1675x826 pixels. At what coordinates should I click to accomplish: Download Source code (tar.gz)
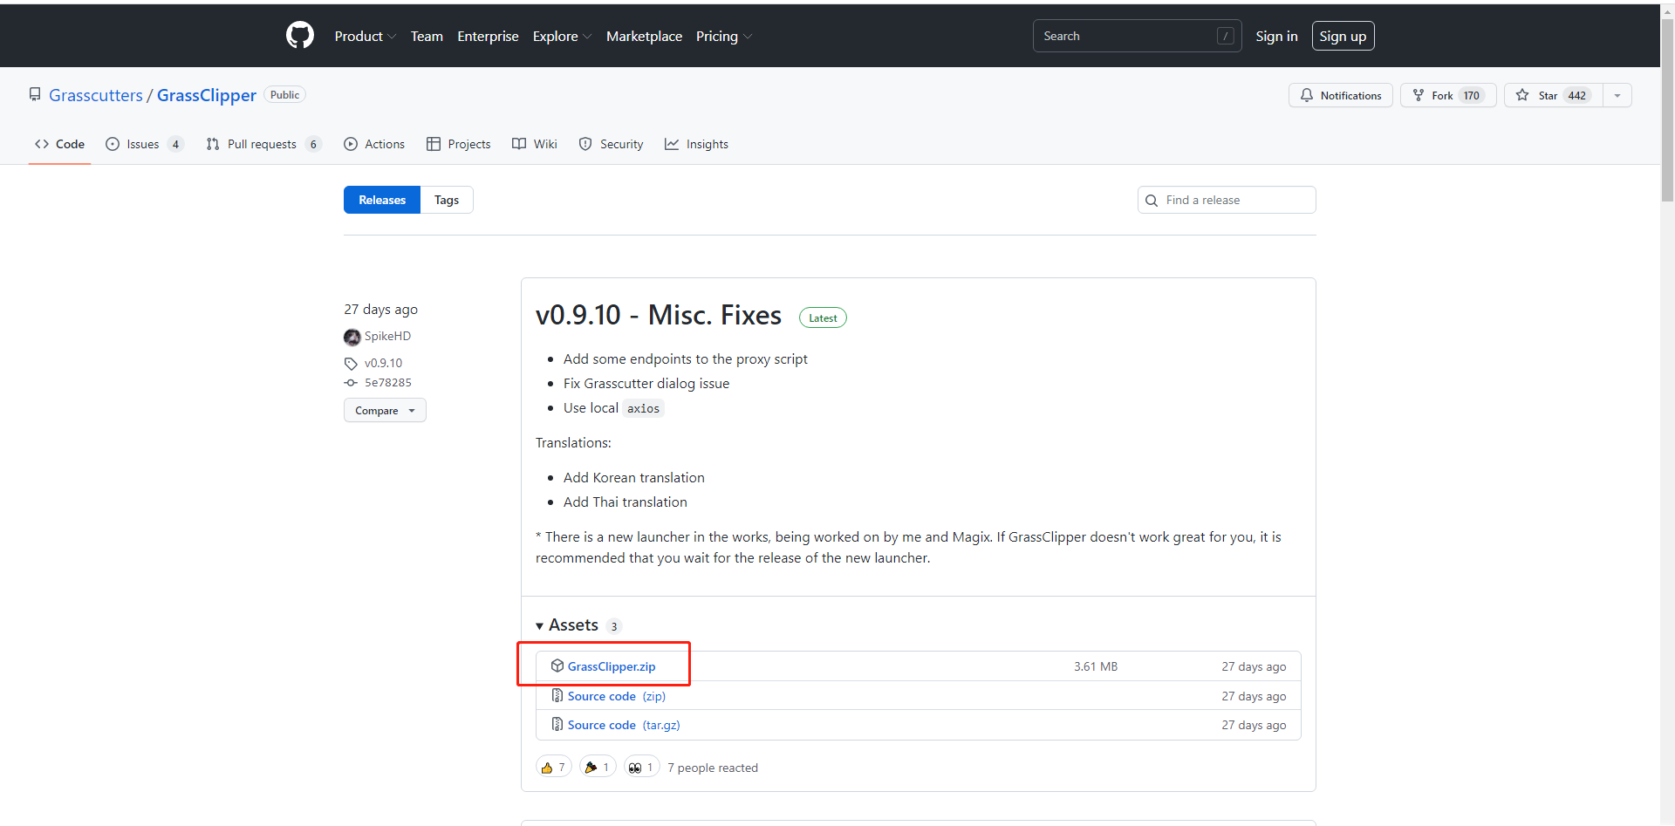click(624, 725)
